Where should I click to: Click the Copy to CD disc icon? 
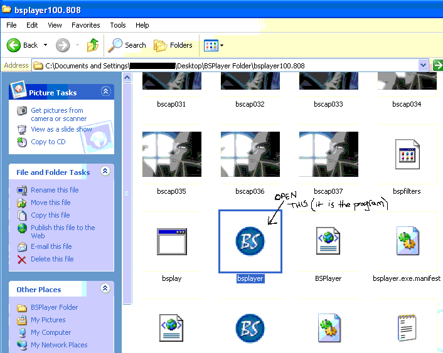coord(22,142)
